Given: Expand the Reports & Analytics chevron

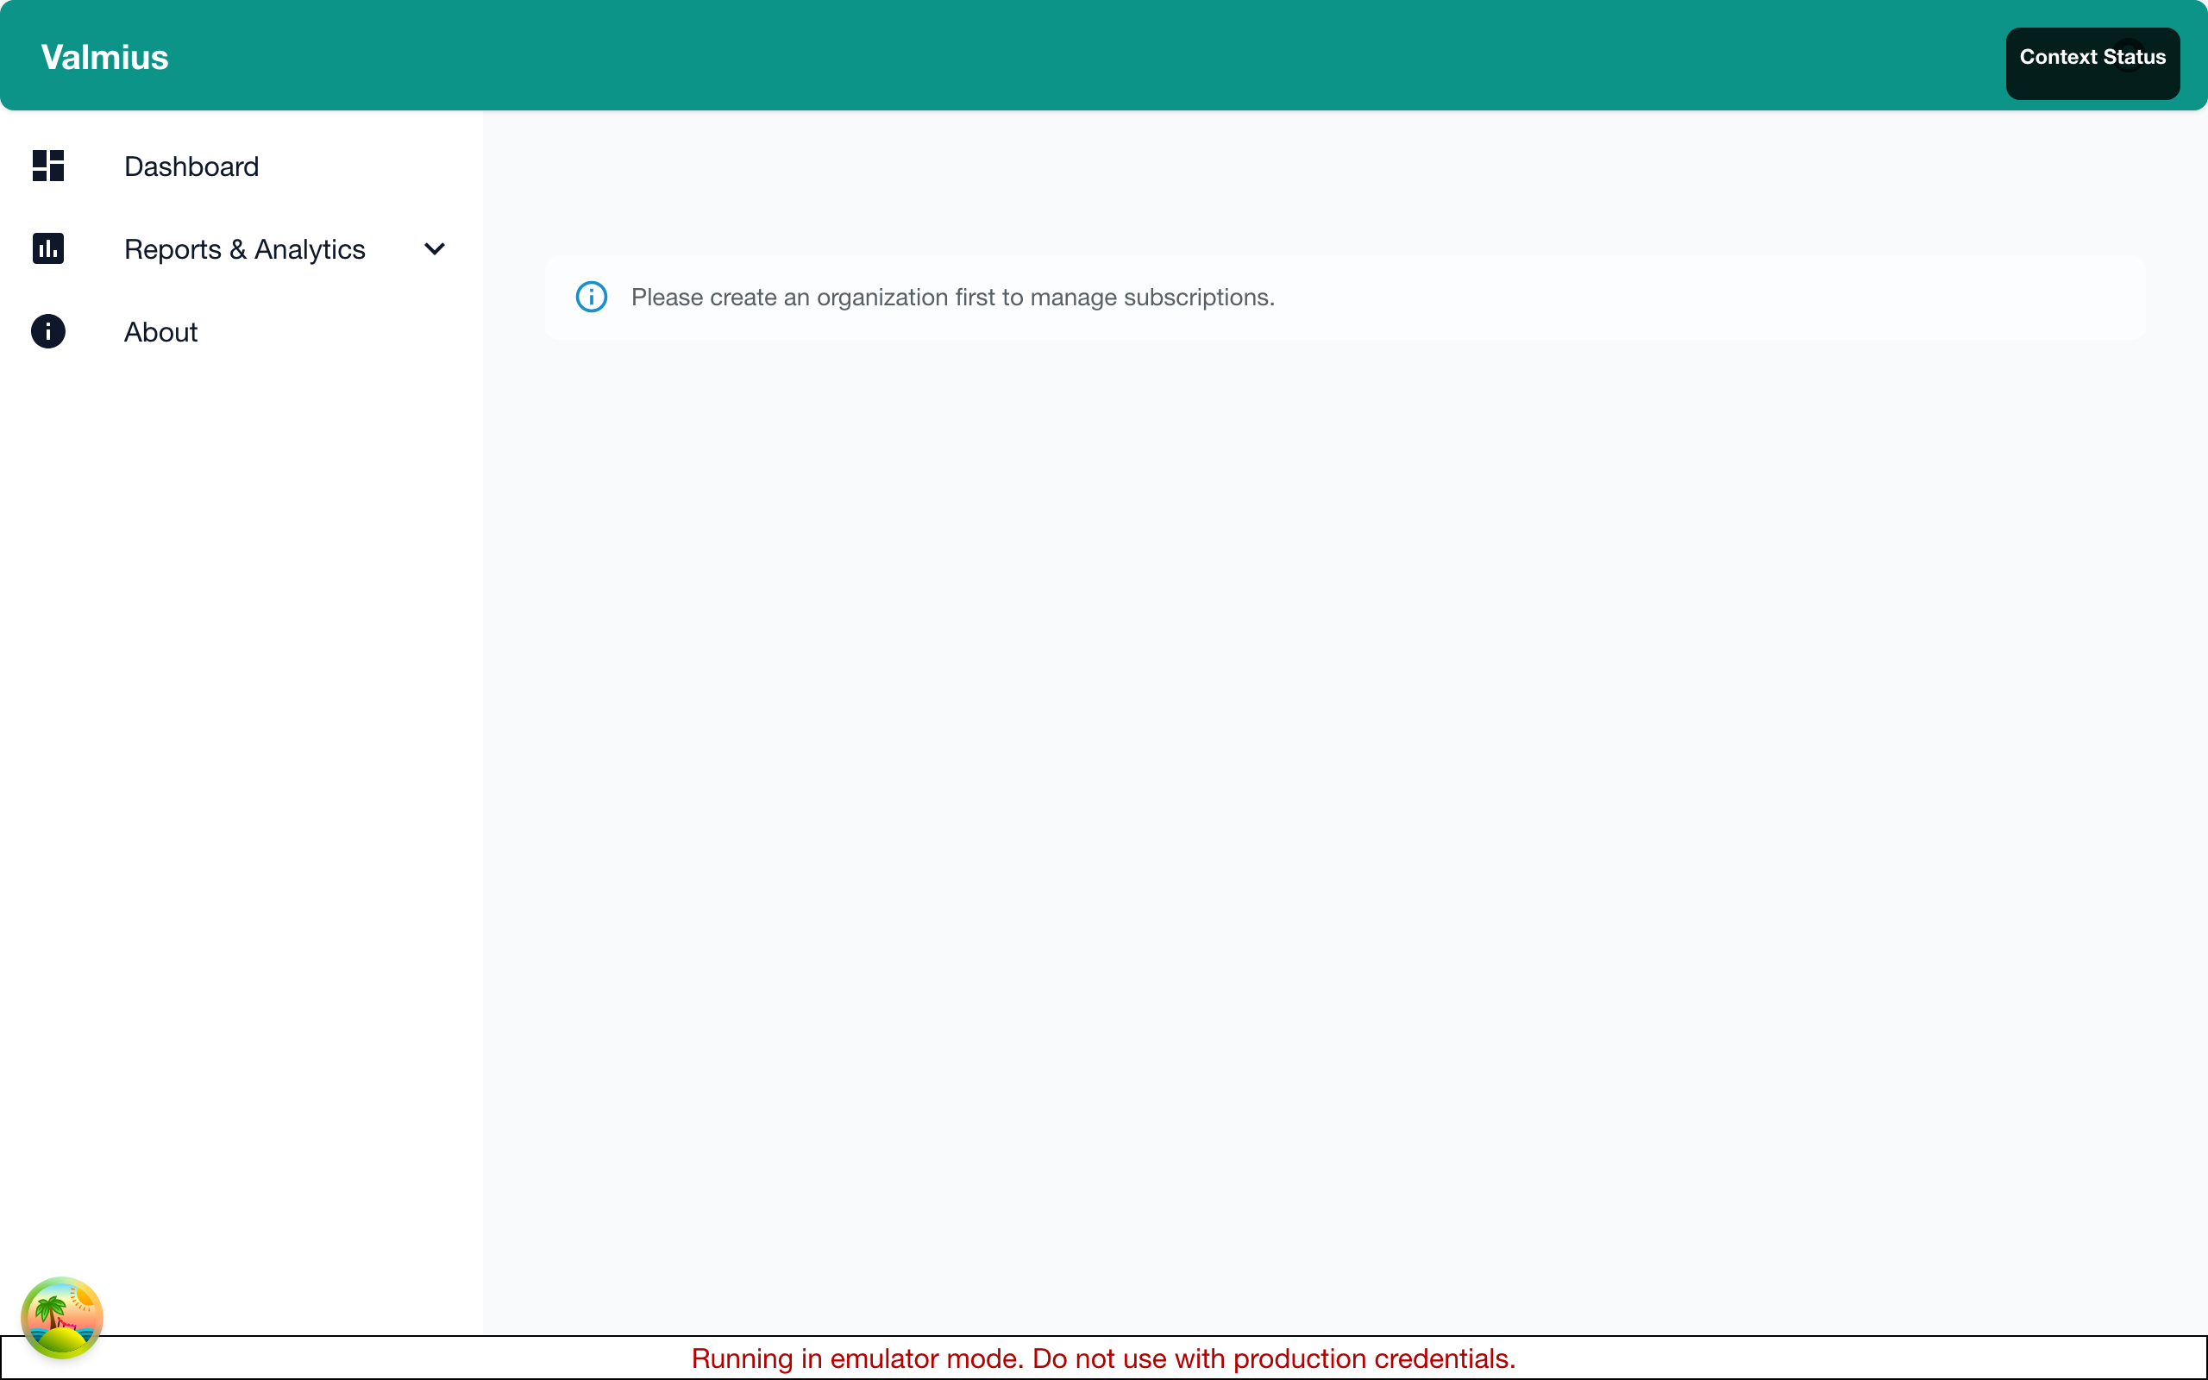Looking at the screenshot, I should coord(435,248).
